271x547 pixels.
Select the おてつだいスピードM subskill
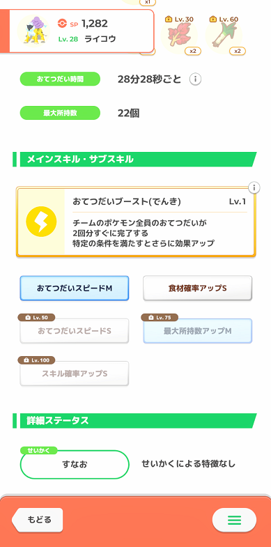click(75, 288)
